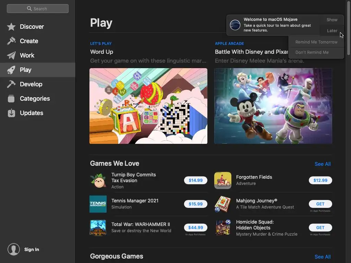Open Turnip Boy Commits Tax Evasion app icon

pos(98,180)
